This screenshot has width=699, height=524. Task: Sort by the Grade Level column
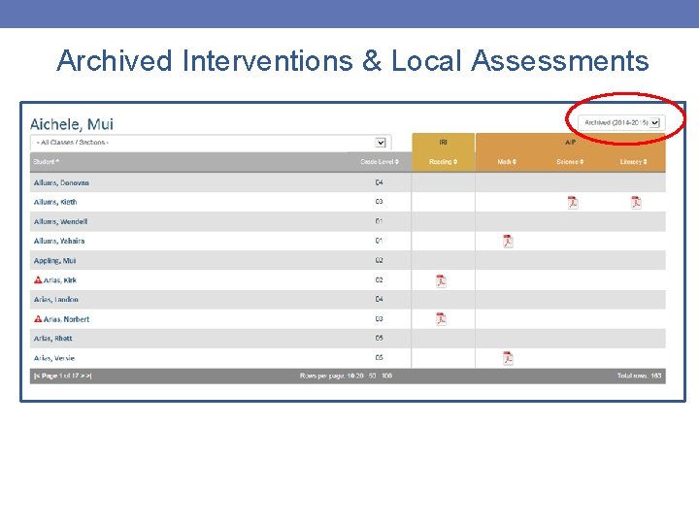[380, 162]
